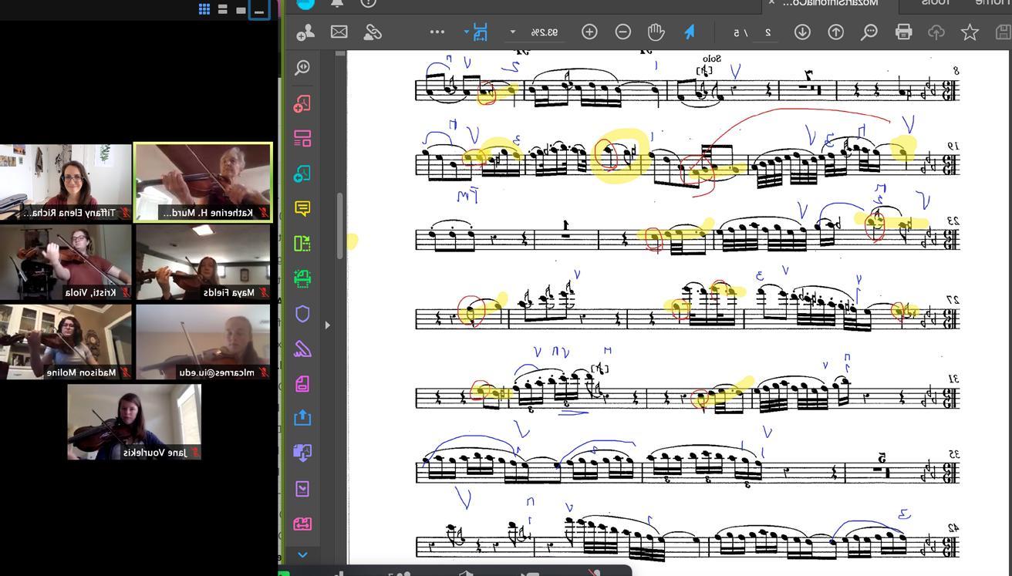Screen dimensions: 1012x576
Task: Open the zoom level dropdown arrow
Action: coord(512,32)
